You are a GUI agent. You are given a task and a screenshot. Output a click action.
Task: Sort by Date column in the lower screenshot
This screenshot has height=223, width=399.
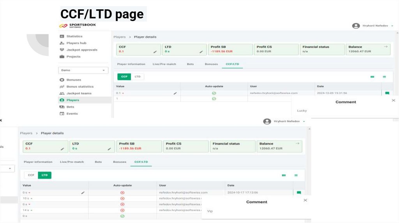point(231,185)
